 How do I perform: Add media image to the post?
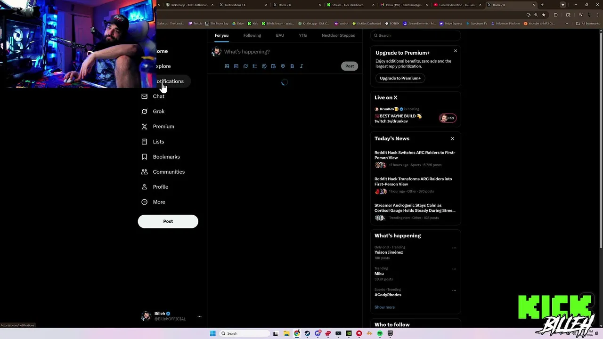[x=227, y=66]
